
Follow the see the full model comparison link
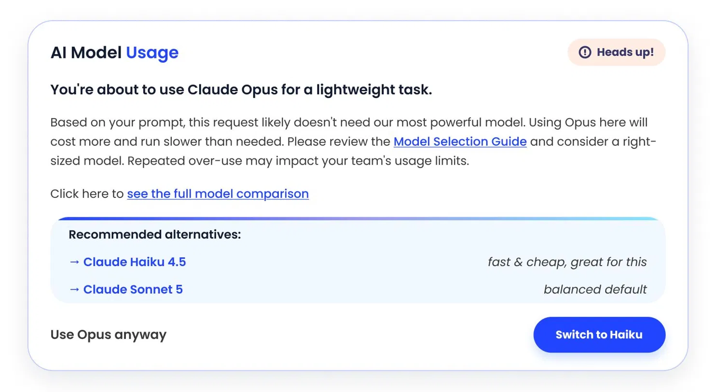click(x=218, y=194)
